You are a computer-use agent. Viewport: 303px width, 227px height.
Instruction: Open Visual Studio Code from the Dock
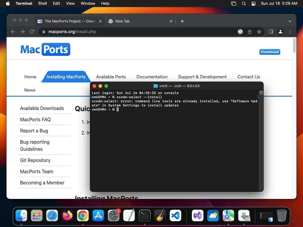[x=175, y=215]
